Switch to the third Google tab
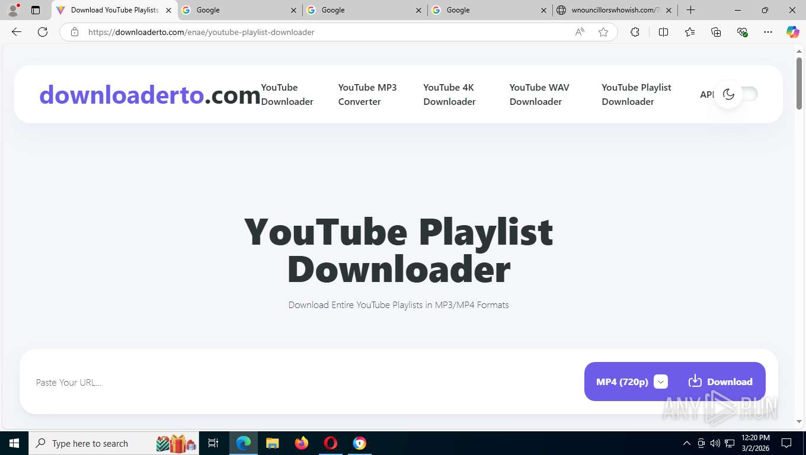Screen dimensions: 806x455 tap(490, 10)
